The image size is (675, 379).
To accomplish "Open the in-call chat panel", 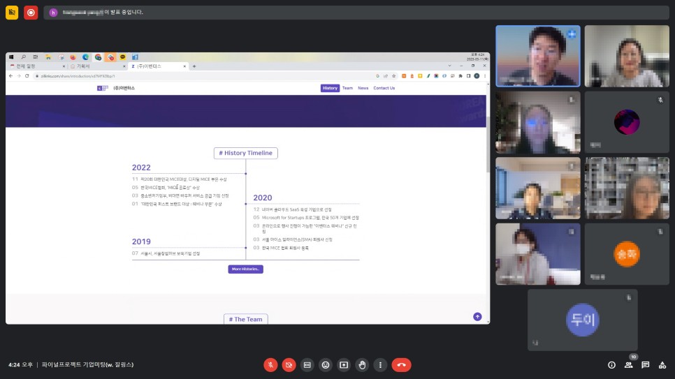I will click(645, 364).
